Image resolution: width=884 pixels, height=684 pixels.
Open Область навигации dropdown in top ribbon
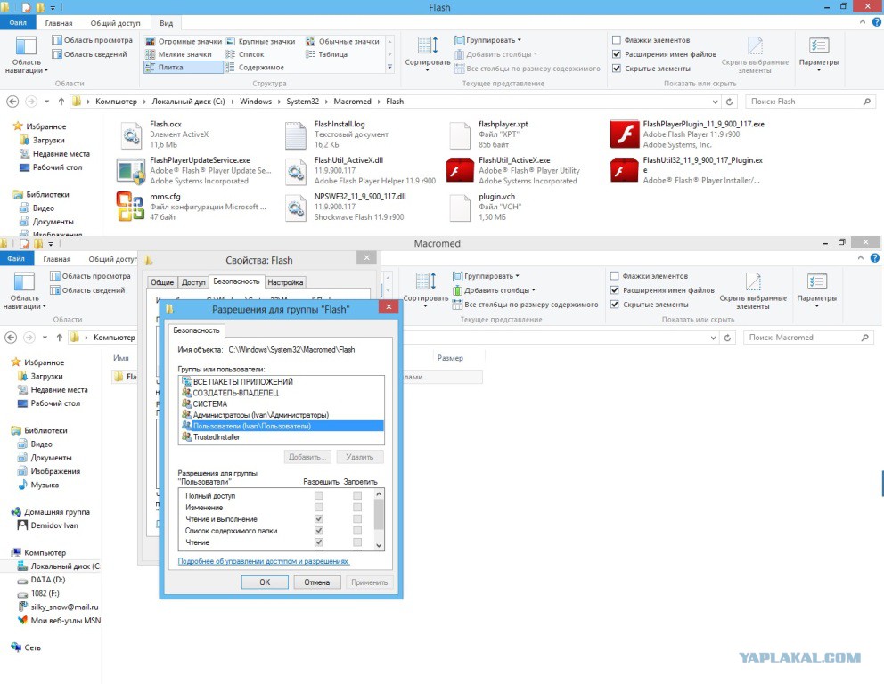[27, 53]
